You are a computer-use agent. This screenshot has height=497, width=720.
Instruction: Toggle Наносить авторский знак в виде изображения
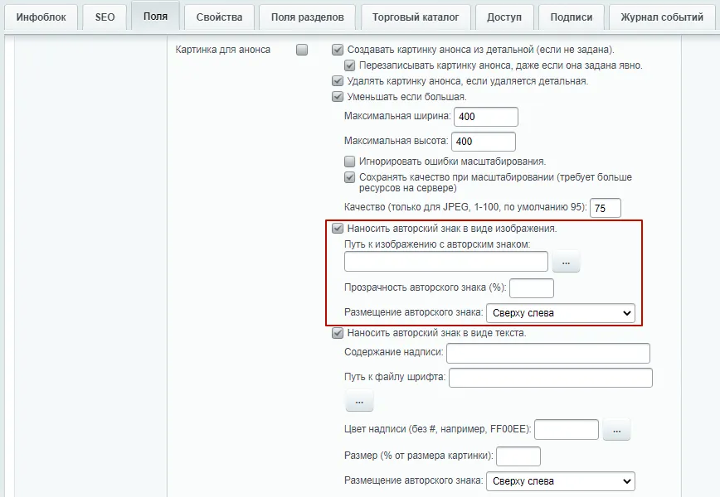coord(338,229)
